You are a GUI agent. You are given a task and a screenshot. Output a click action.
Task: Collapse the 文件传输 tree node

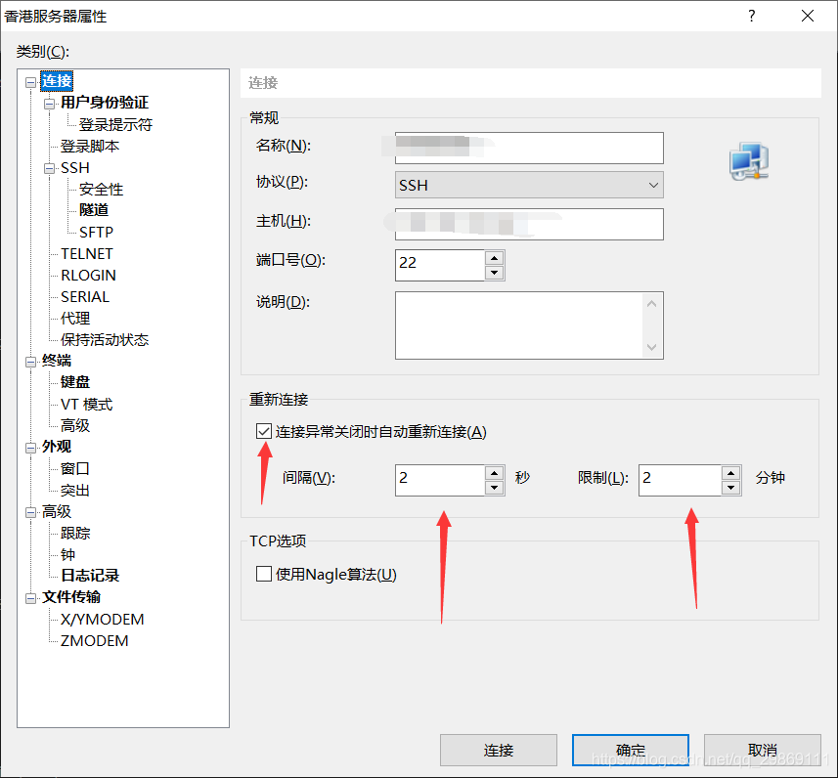[x=31, y=598]
